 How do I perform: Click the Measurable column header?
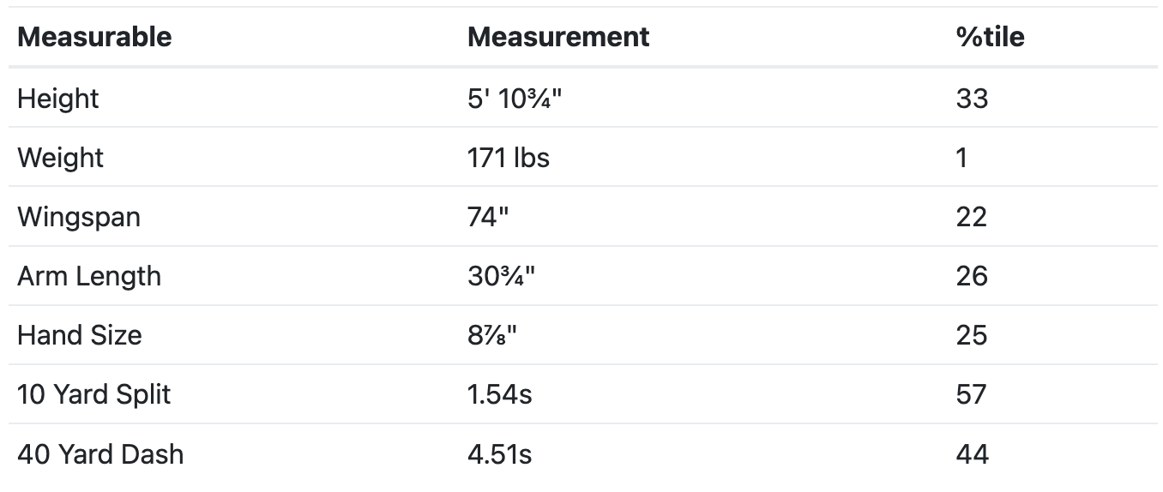click(94, 37)
